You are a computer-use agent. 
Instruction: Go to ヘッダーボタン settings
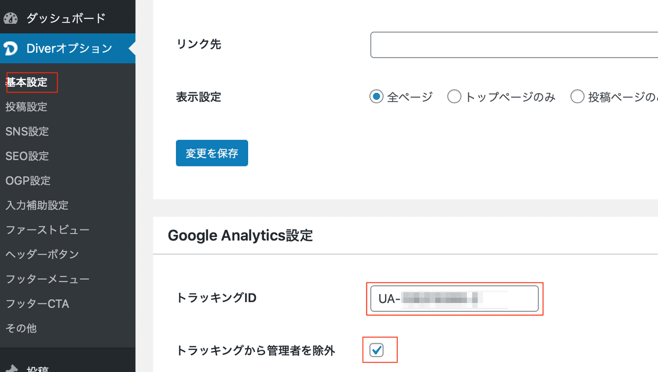pyautogui.click(x=42, y=254)
